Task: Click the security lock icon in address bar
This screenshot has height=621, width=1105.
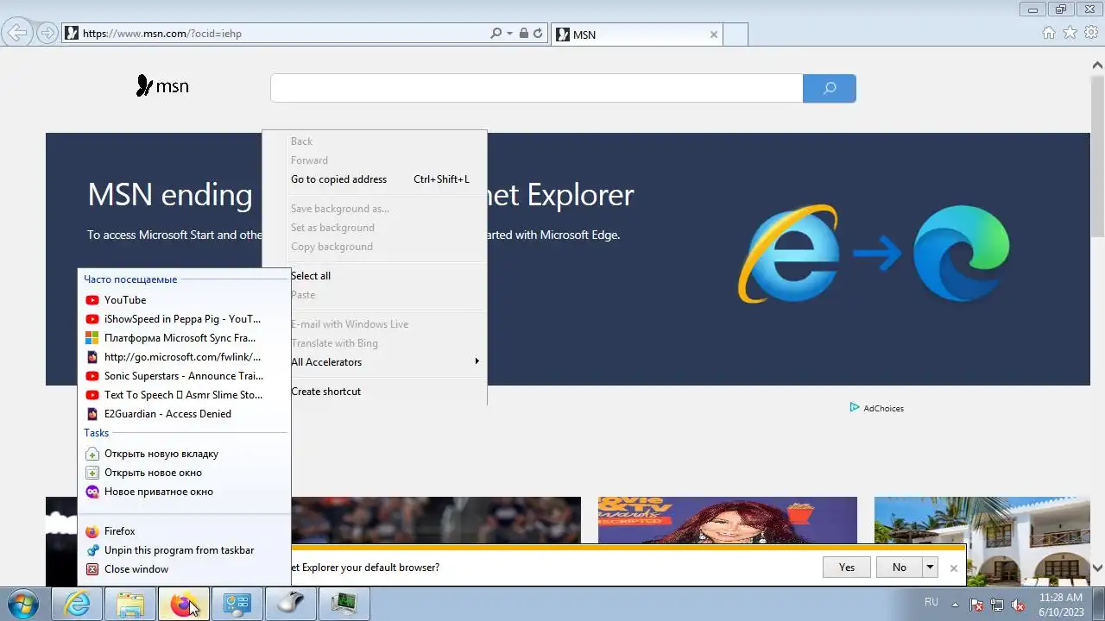Action: point(523,34)
